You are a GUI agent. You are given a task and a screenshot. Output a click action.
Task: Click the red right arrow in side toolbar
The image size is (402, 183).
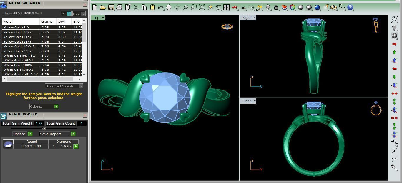pyautogui.click(x=394, y=44)
